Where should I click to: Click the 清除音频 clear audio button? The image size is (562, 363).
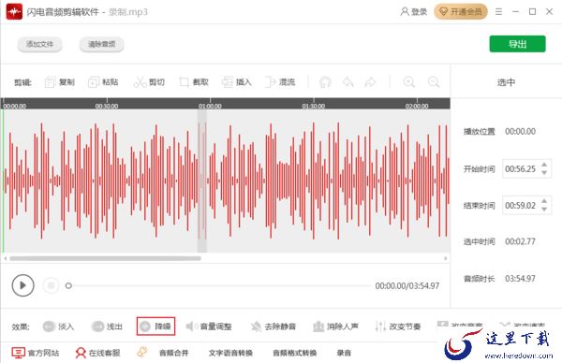[102, 44]
